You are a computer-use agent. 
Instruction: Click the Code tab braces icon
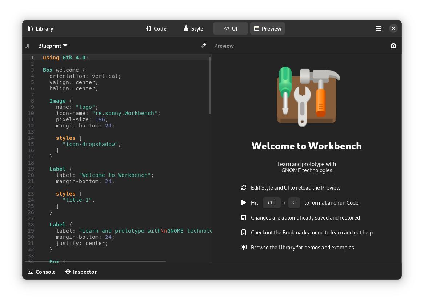(148, 28)
